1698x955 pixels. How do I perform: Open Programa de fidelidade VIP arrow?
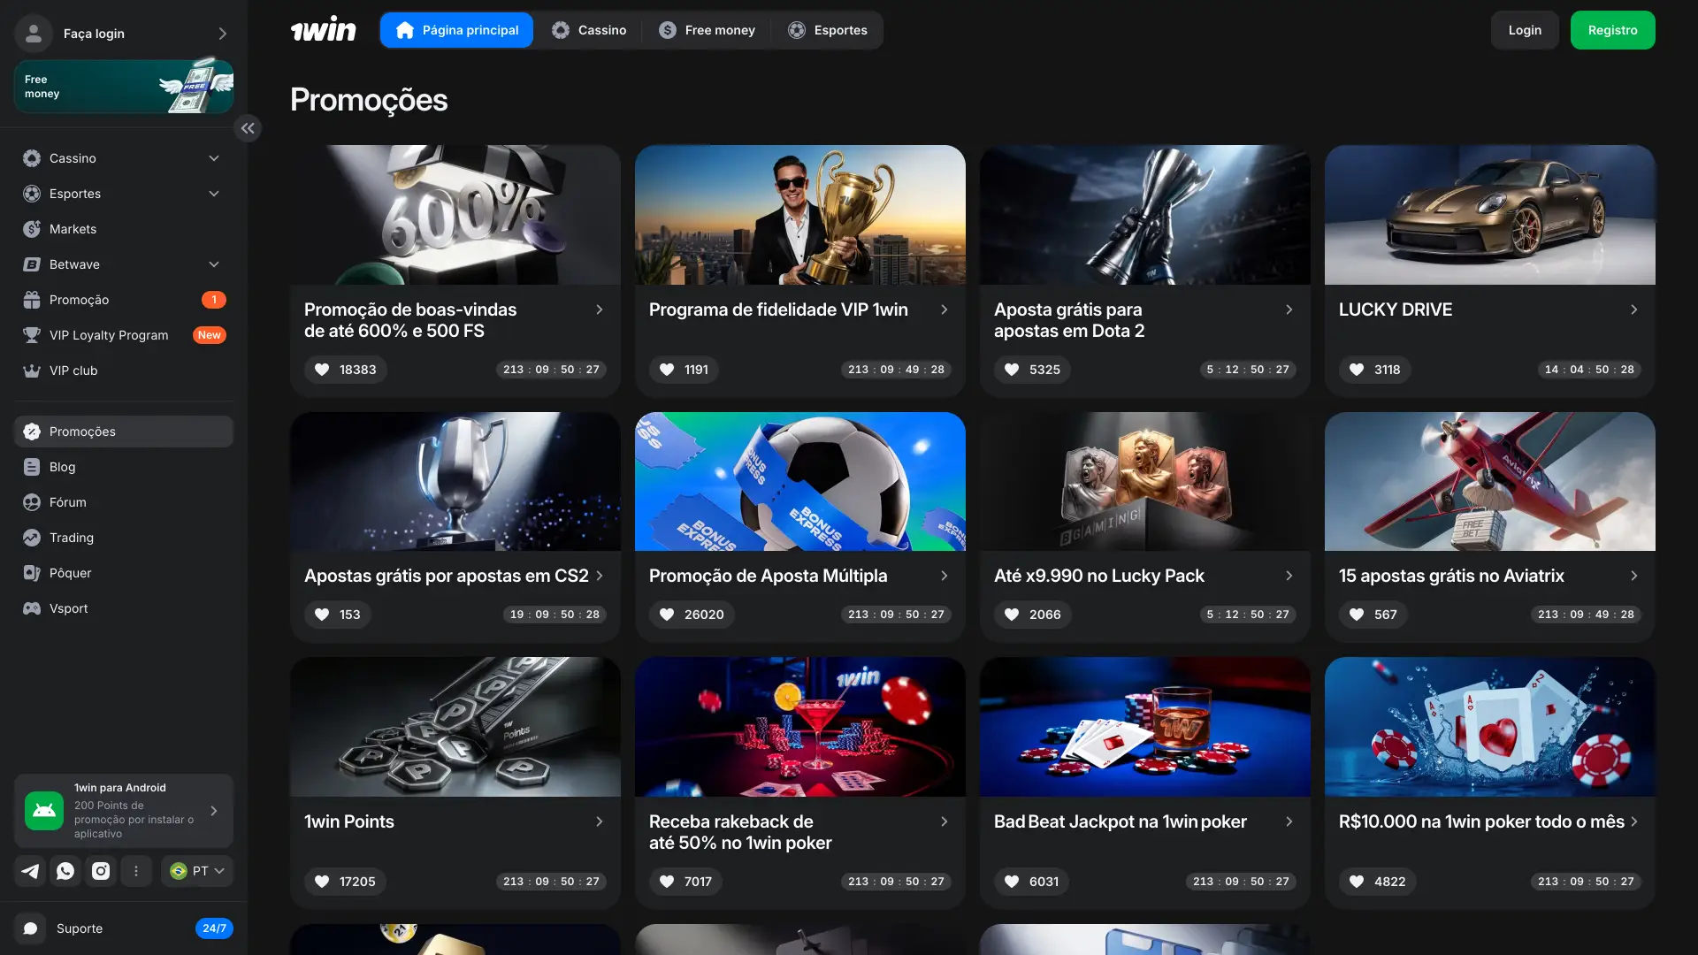coord(944,309)
